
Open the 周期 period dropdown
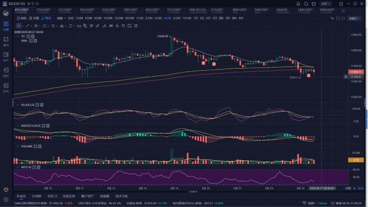61,18
